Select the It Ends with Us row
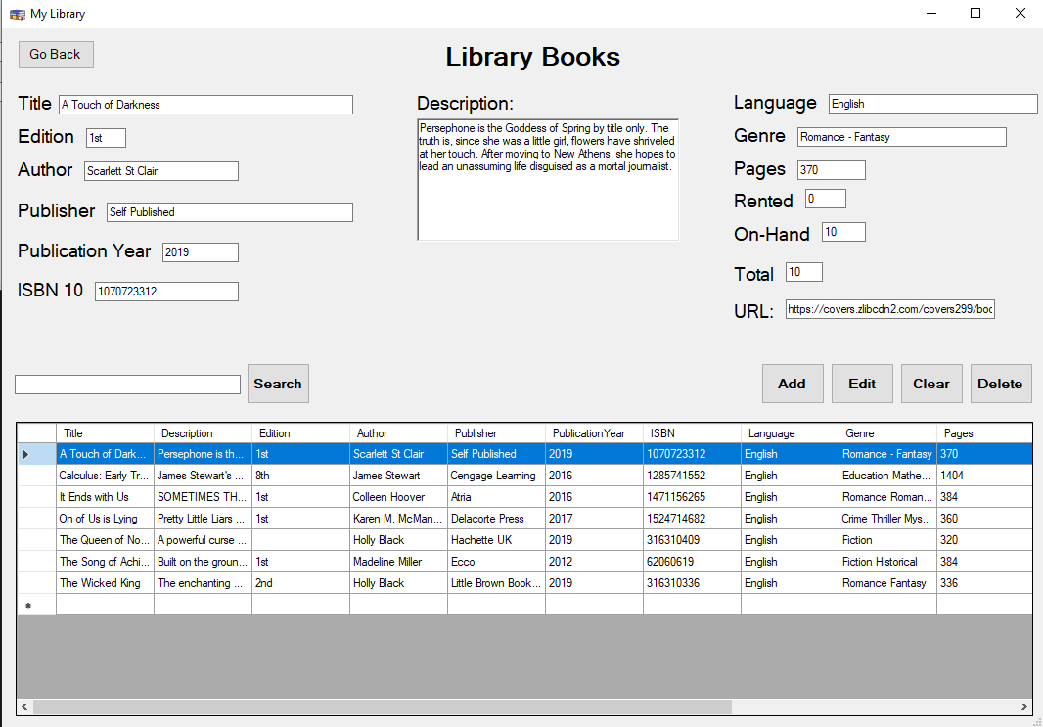Viewport: 1043px width, 727px height. [105, 496]
